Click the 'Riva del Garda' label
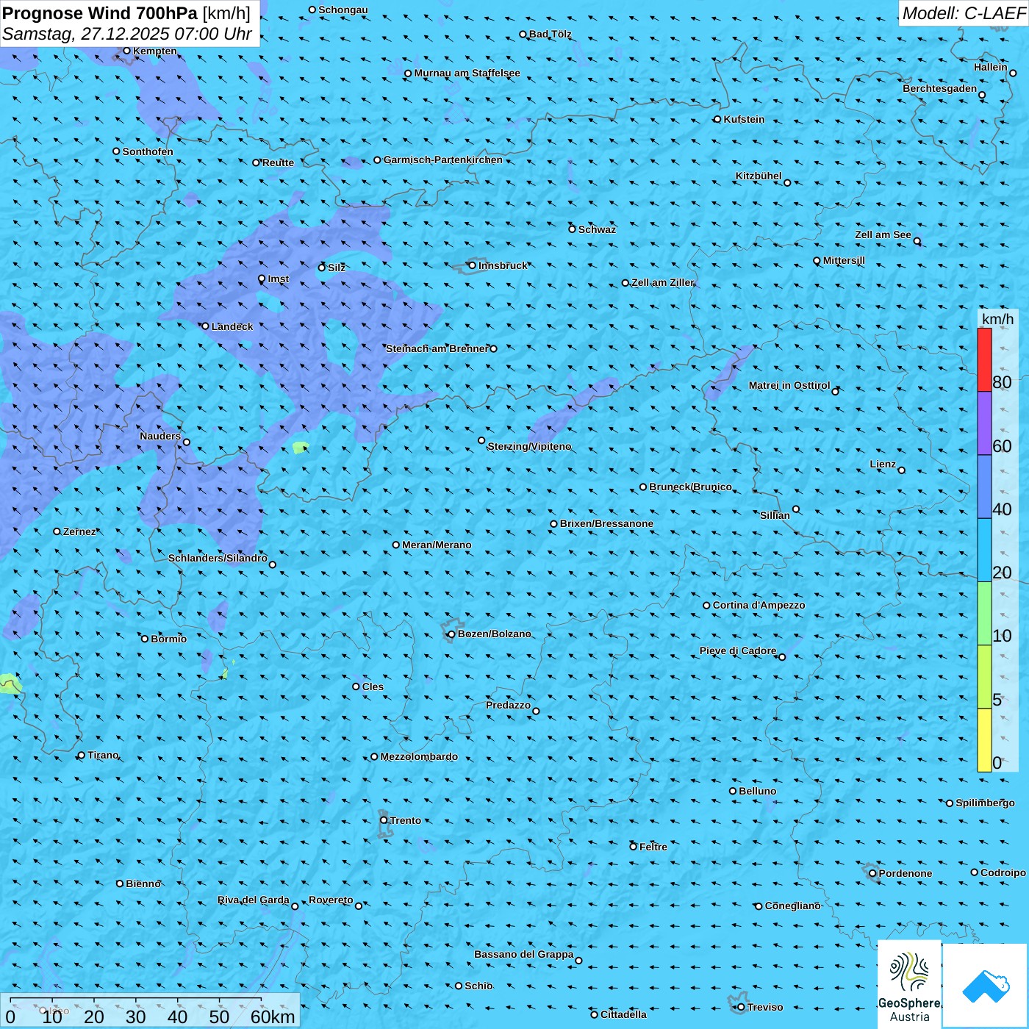This screenshot has width=1029, height=1029. coord(254,900)
